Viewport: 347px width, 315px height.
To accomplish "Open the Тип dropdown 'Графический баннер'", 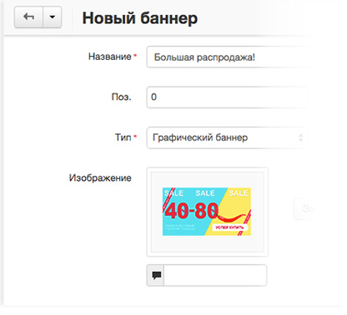I will [x=228, y=137].
